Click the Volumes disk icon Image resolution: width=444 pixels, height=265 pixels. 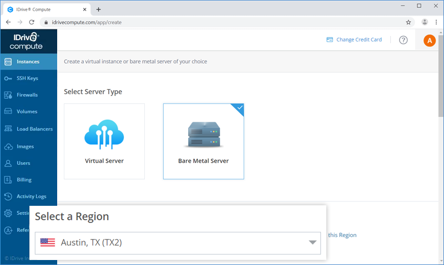[8, 111]
